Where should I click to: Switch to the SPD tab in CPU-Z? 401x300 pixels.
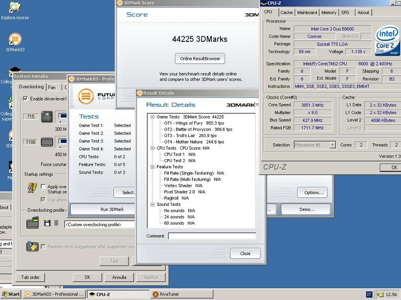tap(345, 13)
